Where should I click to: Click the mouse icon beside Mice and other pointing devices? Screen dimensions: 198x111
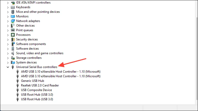point(13,12)
